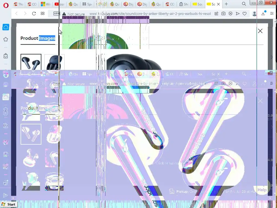Switch to the 'Sh' tab

(184, 4)
